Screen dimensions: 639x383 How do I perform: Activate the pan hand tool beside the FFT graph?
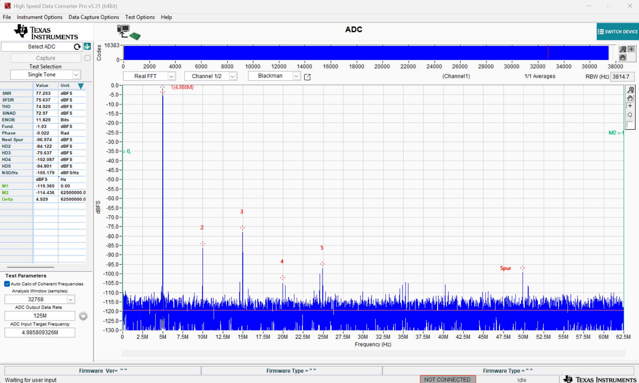[630, 98]
